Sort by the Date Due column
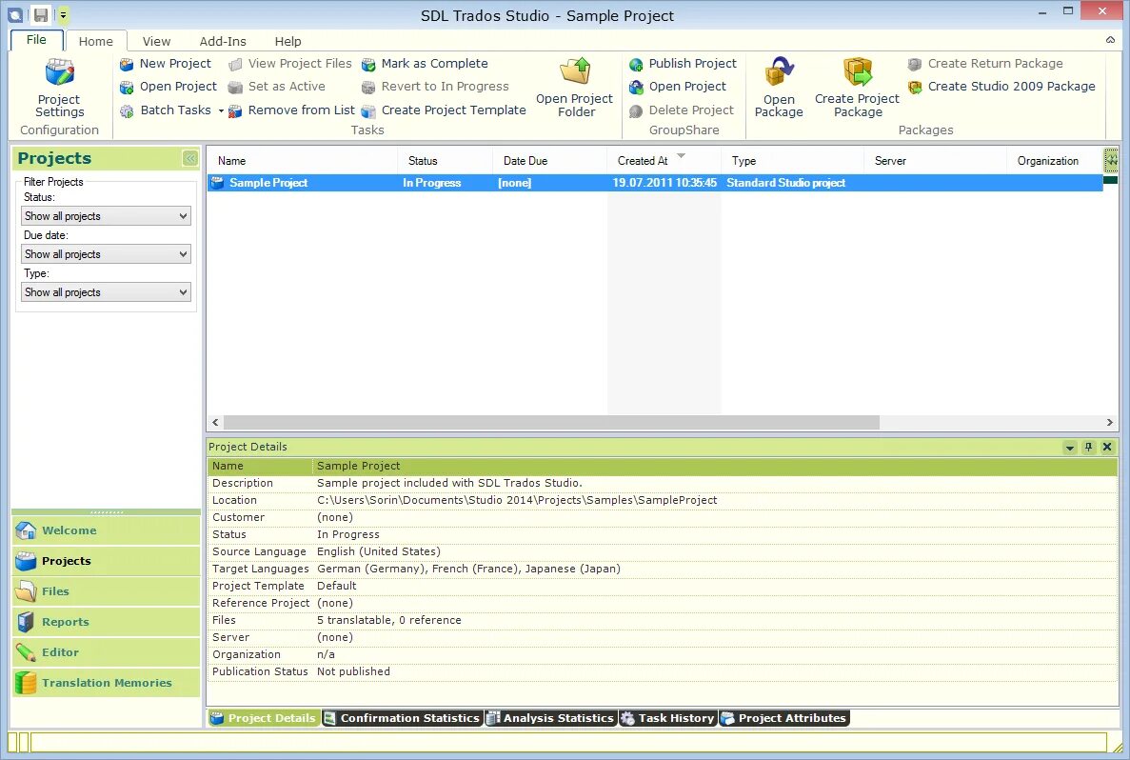 [x=550, y=161]
